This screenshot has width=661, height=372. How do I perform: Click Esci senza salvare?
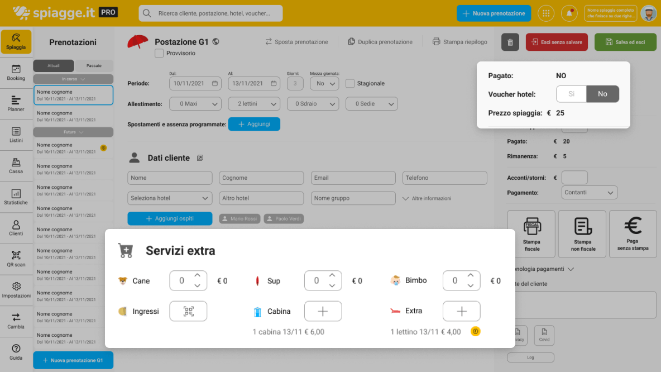[557, 42]
